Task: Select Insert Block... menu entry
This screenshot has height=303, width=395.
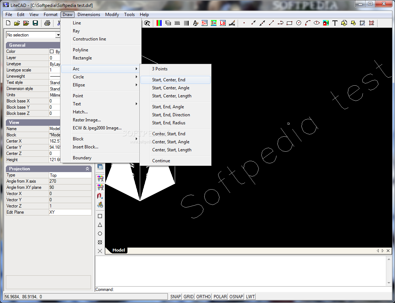Action: coord(101,147)
